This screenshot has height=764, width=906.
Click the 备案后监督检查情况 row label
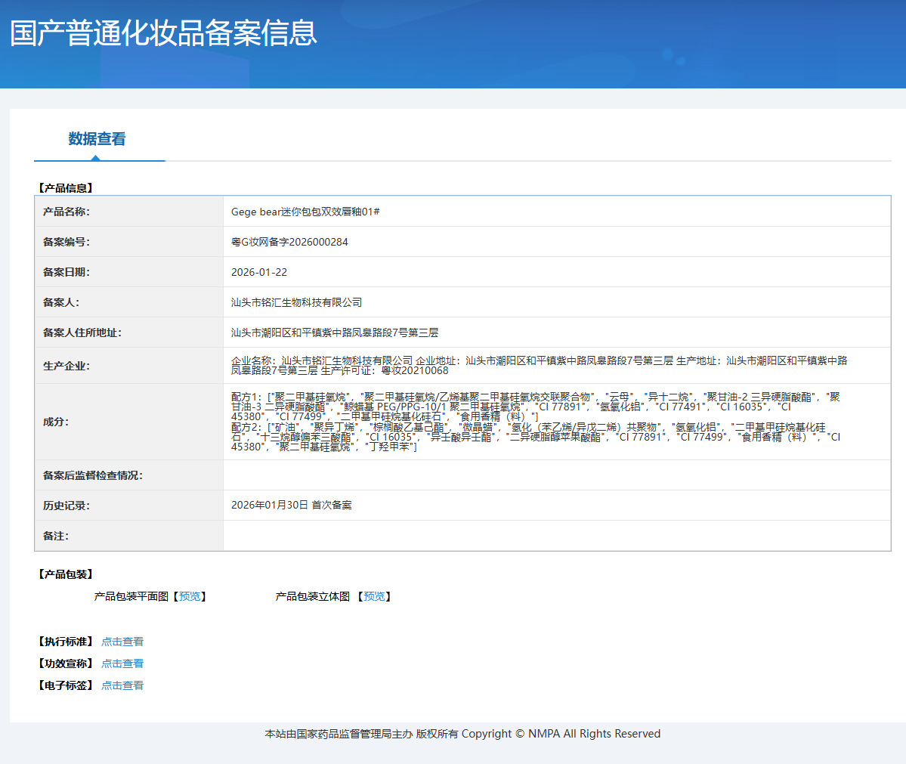pos(93,475)
